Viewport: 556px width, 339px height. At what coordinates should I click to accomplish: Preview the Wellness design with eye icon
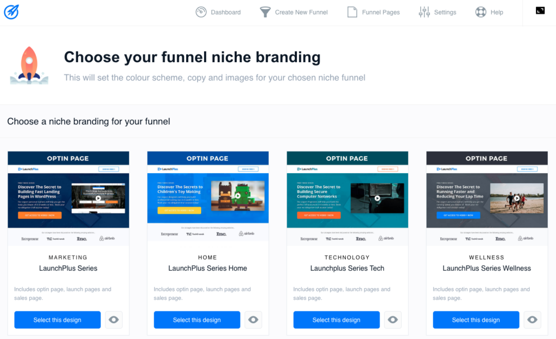pos(532,320)
